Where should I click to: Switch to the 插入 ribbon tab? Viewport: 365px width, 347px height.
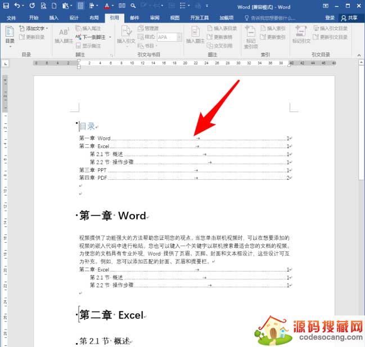(54, 17)
